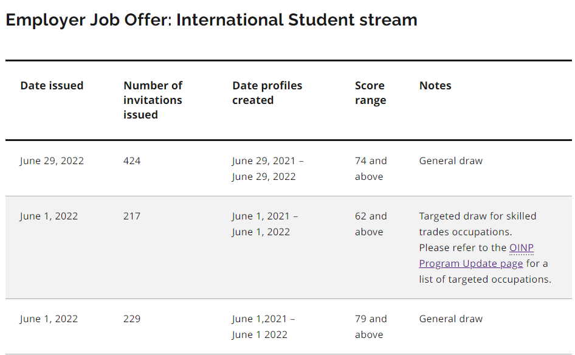Screen dimensions: 575x355
Task: Click the Score range column header
Action: (370, 93)
